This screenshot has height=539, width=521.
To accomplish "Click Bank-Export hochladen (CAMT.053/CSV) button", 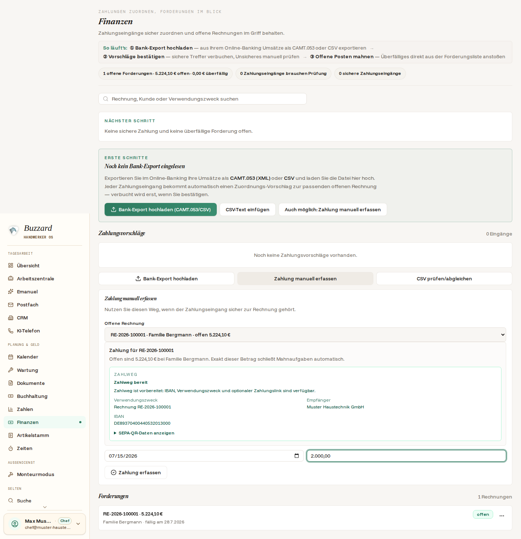I will [x=161, y=209].
